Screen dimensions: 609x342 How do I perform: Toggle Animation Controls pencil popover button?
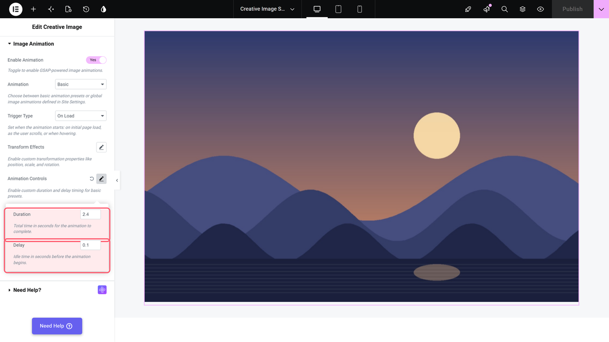[101, 179]
